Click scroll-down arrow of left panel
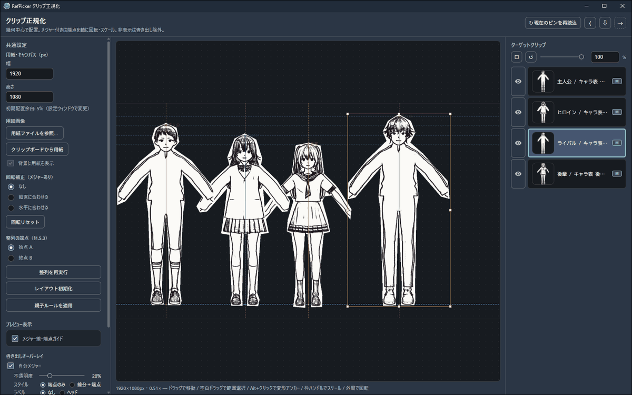 [x=108, y=391]
